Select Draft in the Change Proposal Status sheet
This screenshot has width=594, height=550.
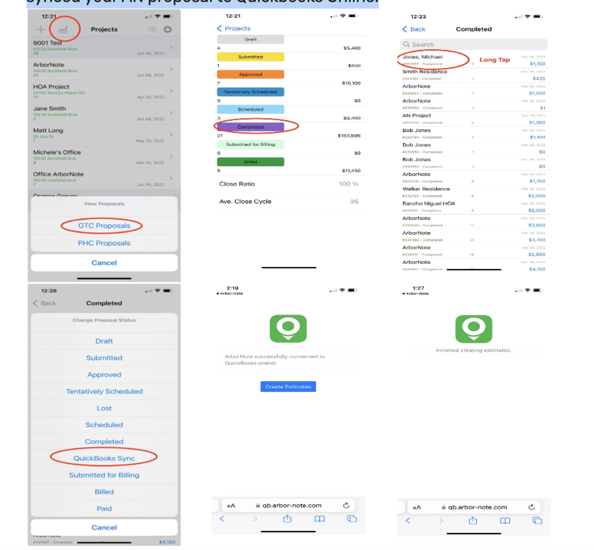104,341
